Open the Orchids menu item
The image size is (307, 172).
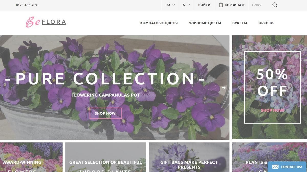click(x=266, y=23)
